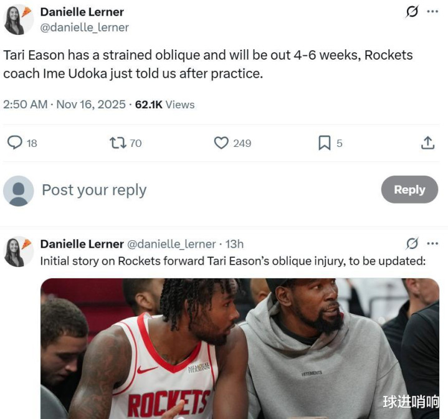Viewport: 448px width, 419px height.
Task: Click the reply comment bubble icon
Action: (x=14, y=143)
